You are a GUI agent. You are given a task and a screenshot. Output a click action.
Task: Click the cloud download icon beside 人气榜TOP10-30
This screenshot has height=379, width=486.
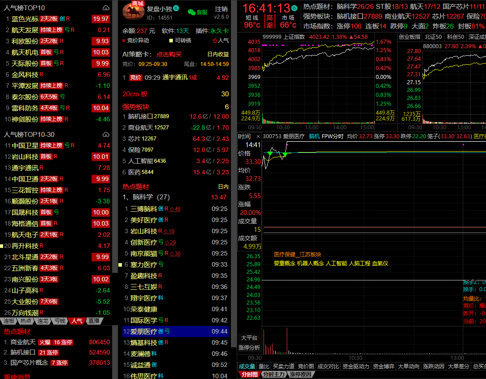106,134
